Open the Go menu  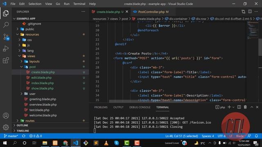coord(58,4)
